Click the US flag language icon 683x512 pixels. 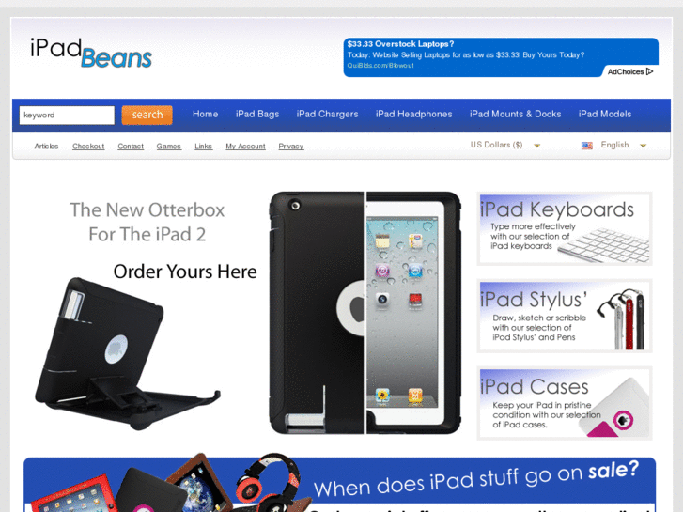587,146
